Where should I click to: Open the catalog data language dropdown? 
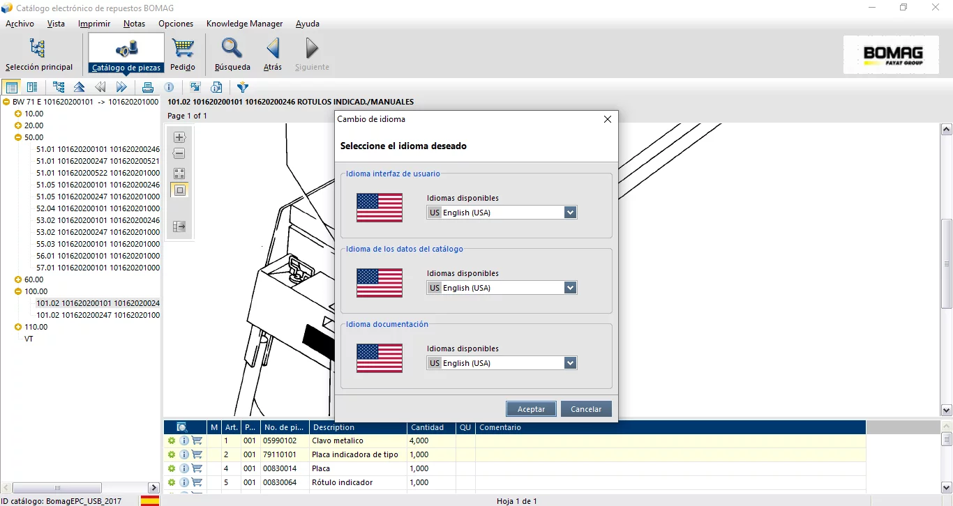570,288
